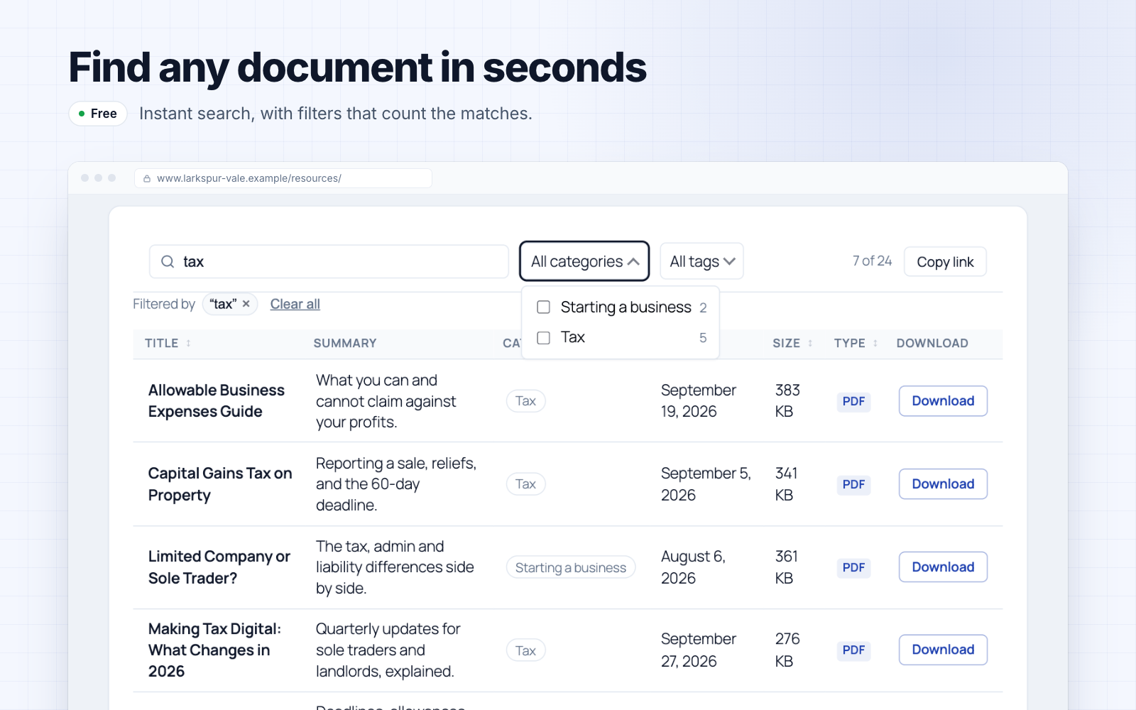The height and width of the screenshot is (710, 1136).
Task: Check the Tax category checkbox
Action: tap(544, 338)
